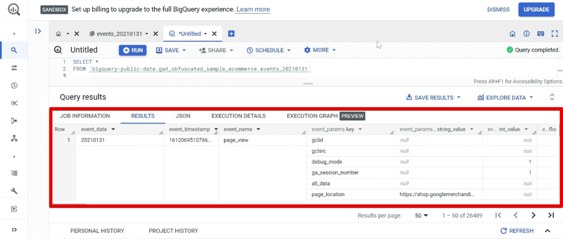Open Execution Details tab

pos(239,116)
